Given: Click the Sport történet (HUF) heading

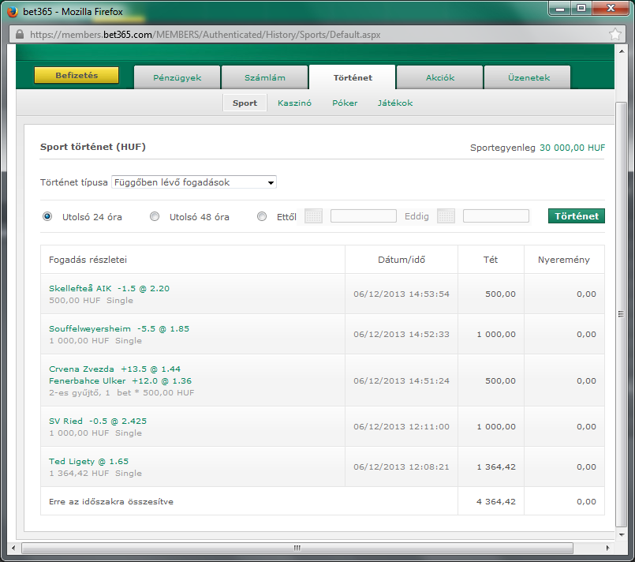Looking at the screenshot, I should click(93, 147).
